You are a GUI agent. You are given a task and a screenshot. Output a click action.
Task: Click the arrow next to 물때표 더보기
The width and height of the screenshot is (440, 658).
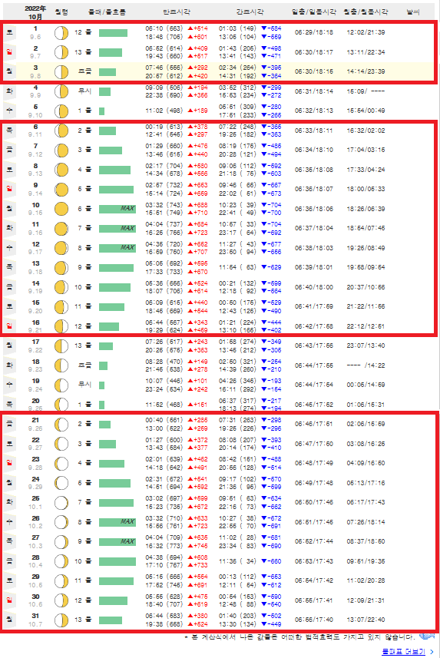point(432,651)
